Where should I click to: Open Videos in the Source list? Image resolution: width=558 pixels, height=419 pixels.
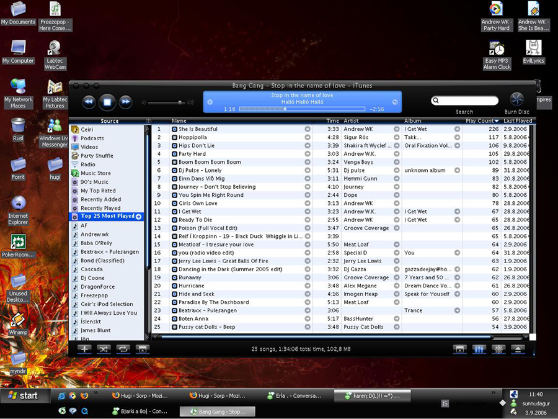89,146
